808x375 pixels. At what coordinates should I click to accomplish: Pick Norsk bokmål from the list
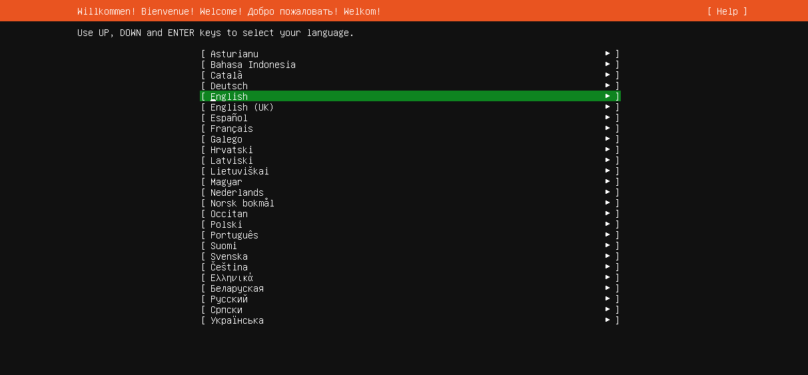(242, 203)
